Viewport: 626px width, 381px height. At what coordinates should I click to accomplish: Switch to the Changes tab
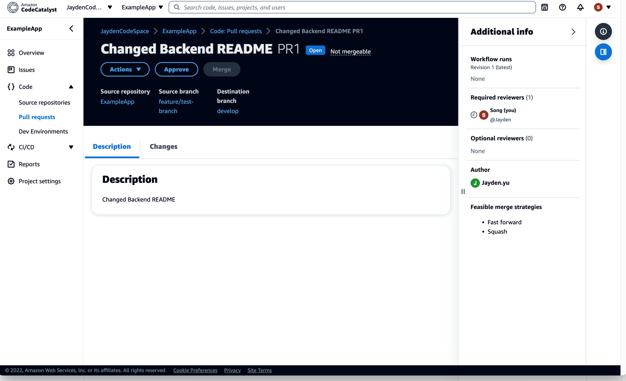click(x=163, y=147)
